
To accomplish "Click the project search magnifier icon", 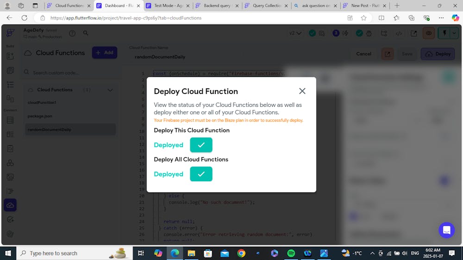I will click(x=86, y=33).
